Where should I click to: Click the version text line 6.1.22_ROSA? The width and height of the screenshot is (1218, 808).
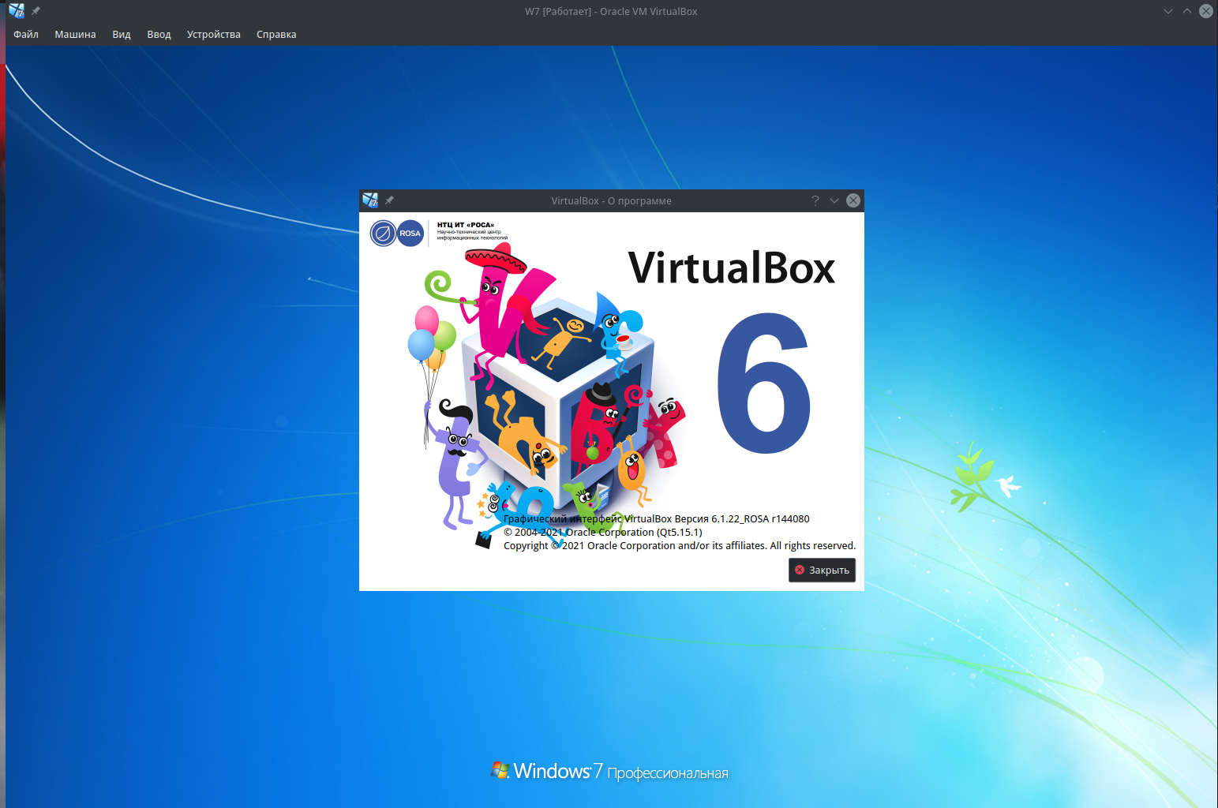(x=656, y=518)
